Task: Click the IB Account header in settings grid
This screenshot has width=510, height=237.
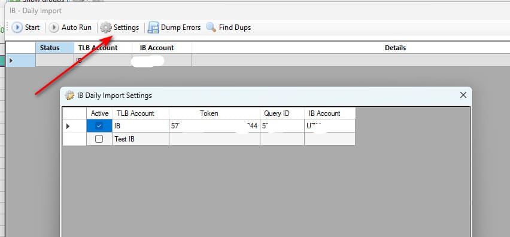Action: click(x=330, y=113)
